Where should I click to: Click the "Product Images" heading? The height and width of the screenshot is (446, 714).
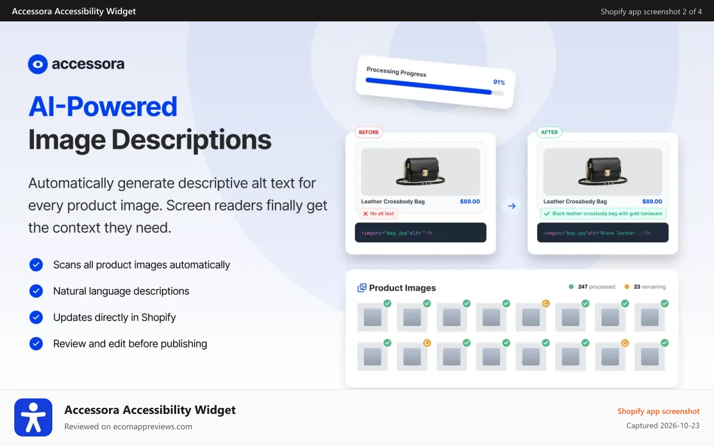point(402,288)
